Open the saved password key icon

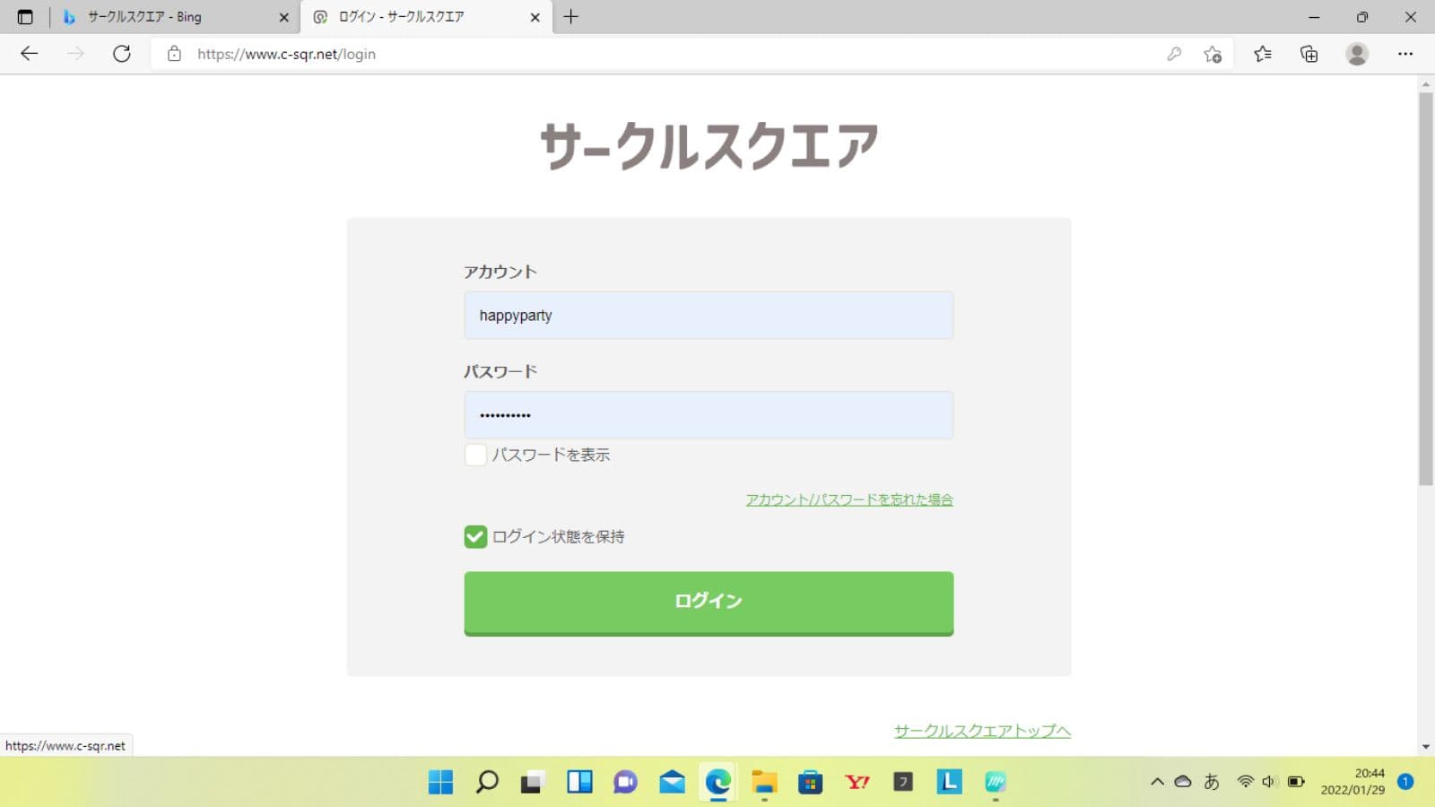click(1174, 54)
